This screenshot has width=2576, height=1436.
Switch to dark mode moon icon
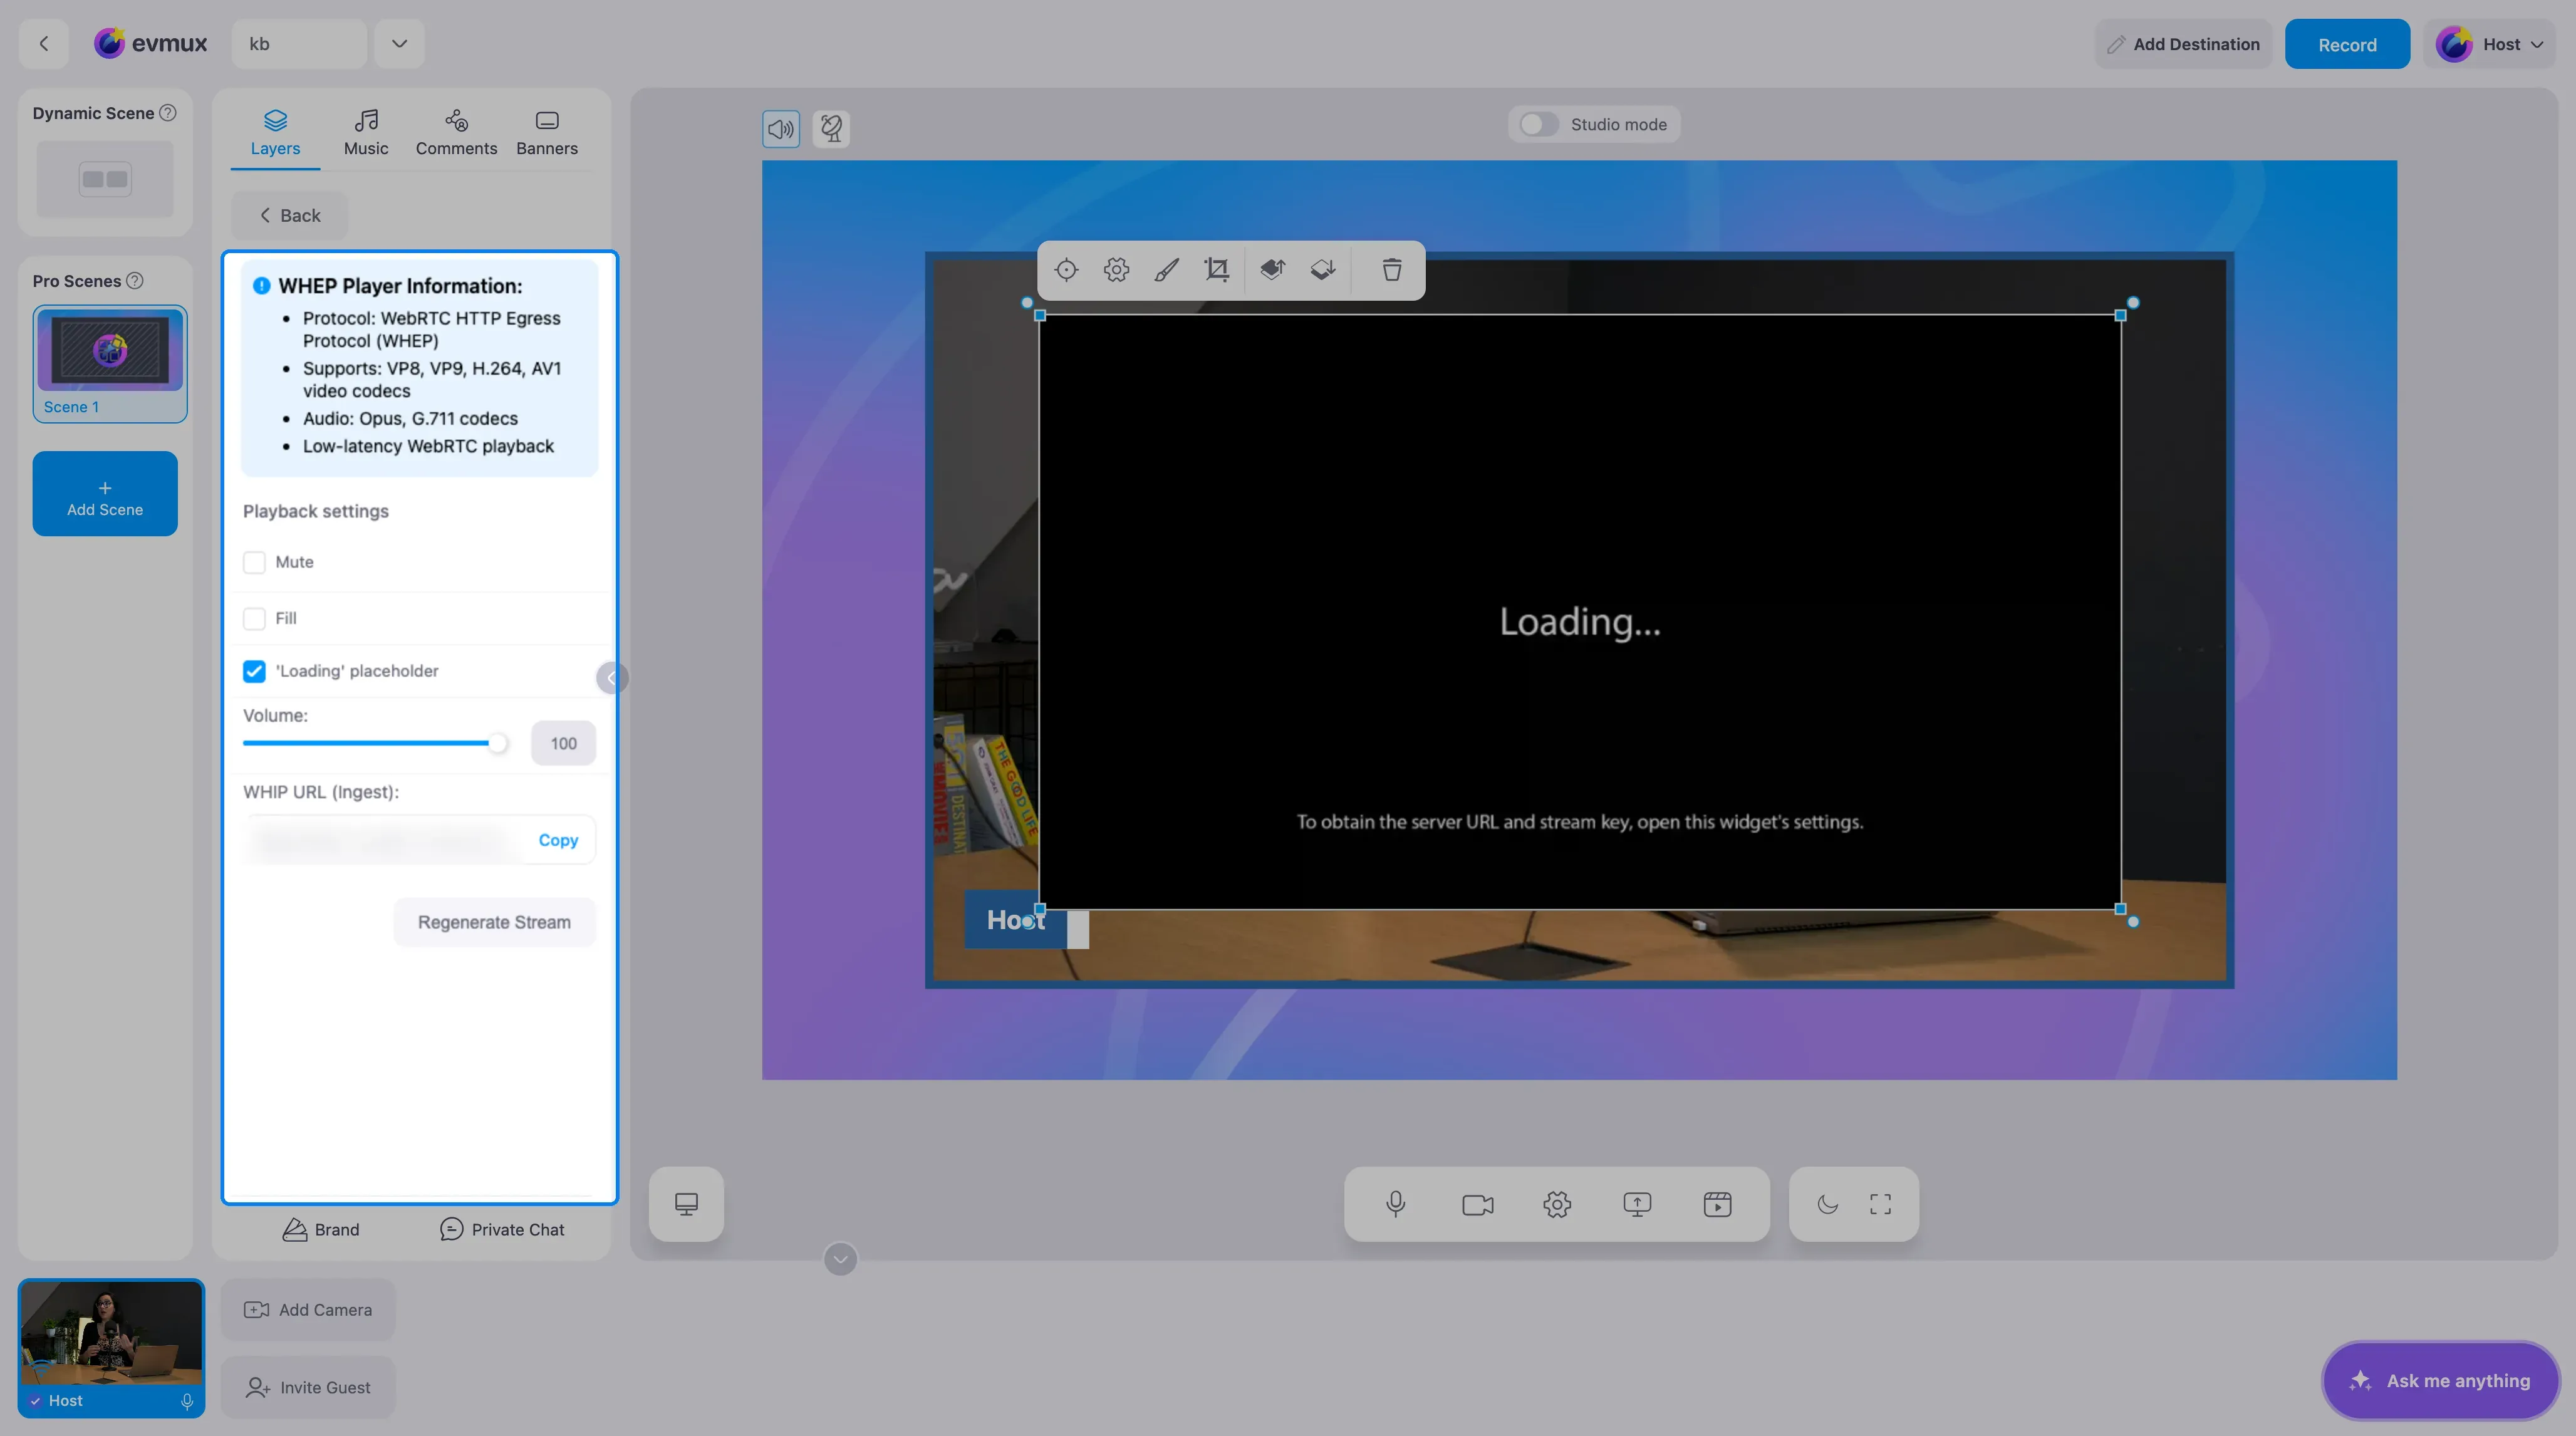[1827, 1204]
